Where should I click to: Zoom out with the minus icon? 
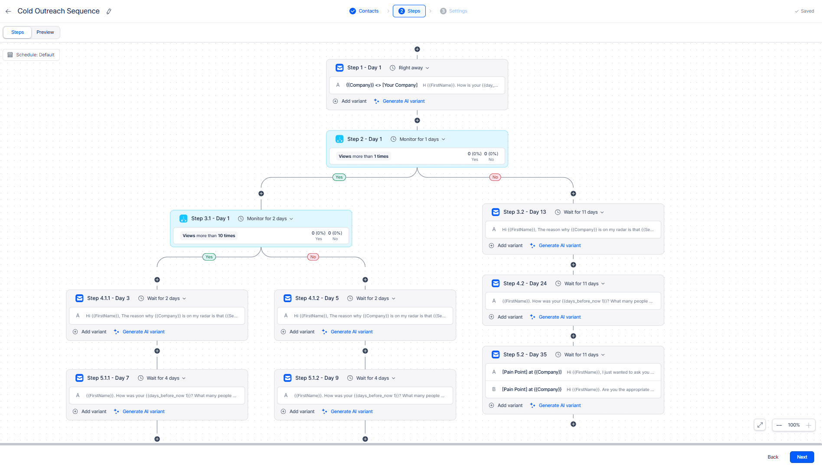point(779,425)
